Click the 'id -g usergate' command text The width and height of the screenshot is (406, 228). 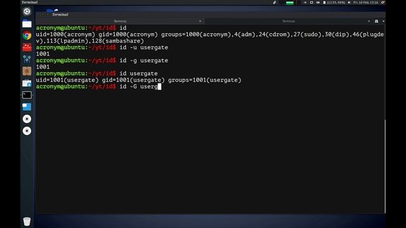[x=144, y=61]
